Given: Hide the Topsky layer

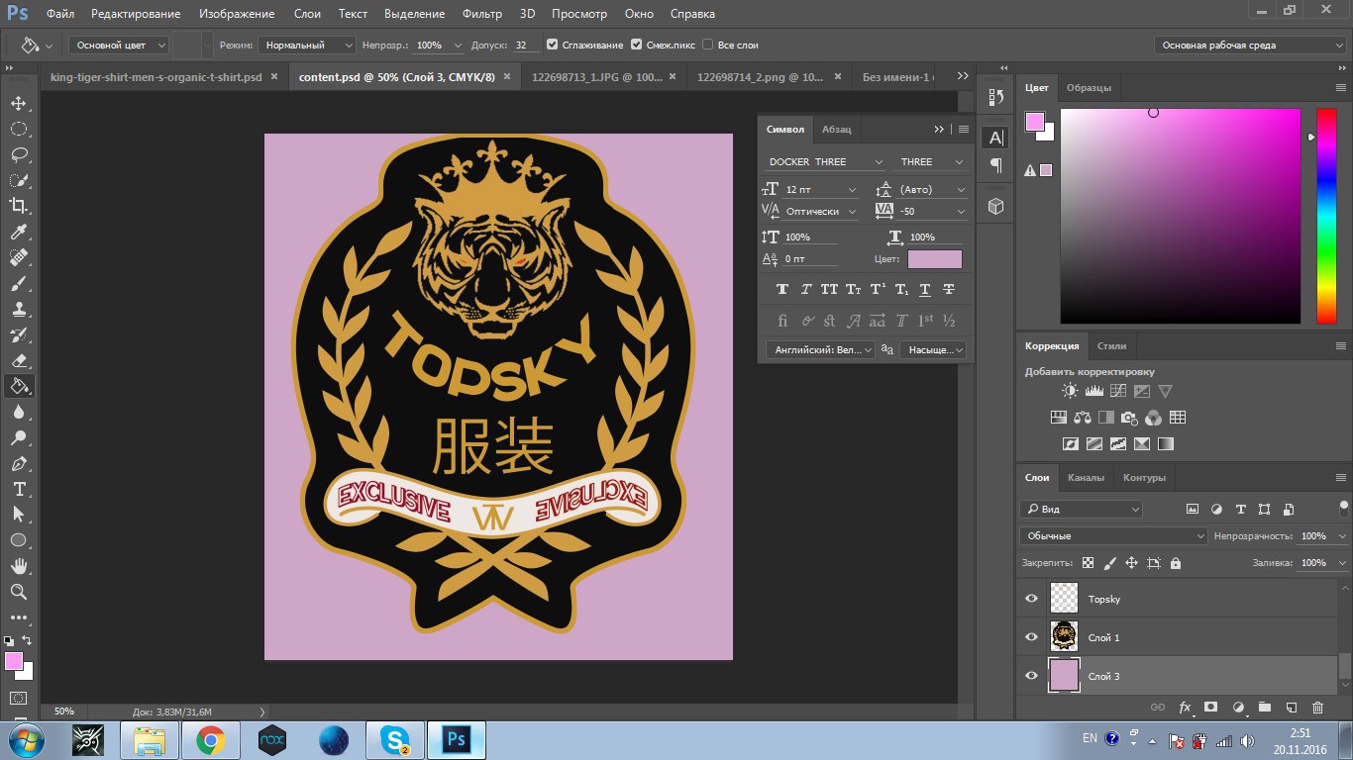Looking at the screenshot, I should (1031, 599).
